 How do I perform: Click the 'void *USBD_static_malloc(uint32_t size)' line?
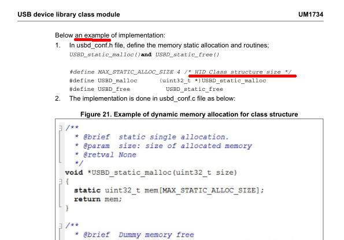(x=151, y=173)
